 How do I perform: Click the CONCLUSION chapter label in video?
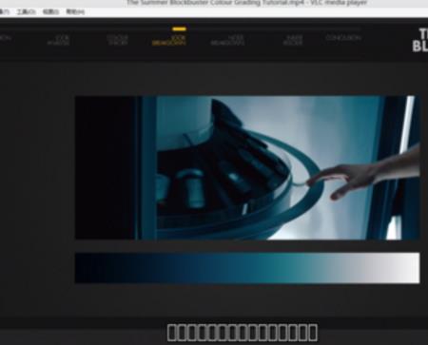tap(343, 38)
